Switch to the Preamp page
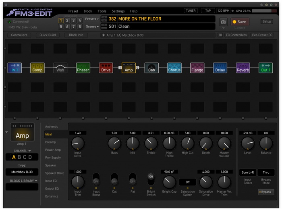The width and height of the screenshot is (282, 212). coord(50,142)
